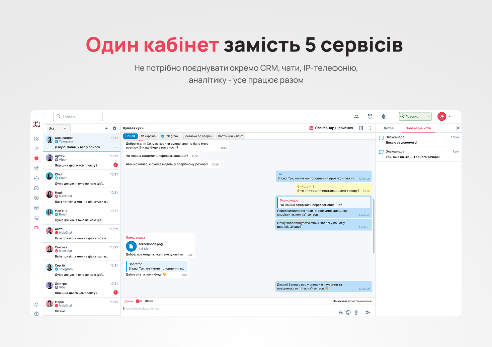Click the OP profile avatar
492x347 pixels.
coord(442,116)
